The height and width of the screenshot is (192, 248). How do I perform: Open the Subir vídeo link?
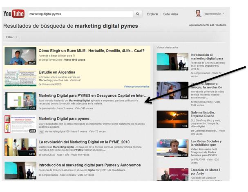pyautogui.click(x=170, y=14)
